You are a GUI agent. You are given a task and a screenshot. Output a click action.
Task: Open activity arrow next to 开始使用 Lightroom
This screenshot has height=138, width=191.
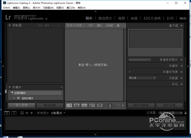click(x=46, y=19)
